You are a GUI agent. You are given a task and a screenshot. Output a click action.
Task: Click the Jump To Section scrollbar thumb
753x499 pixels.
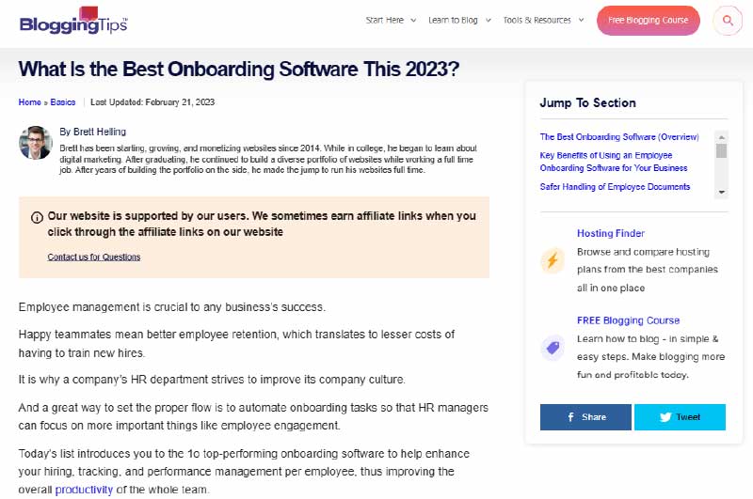[x=721, y=150]
